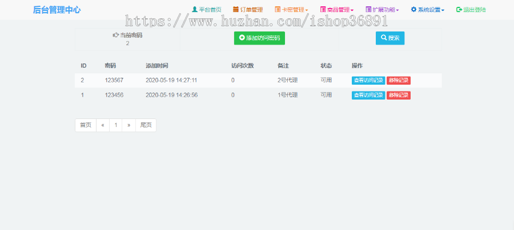This screenshot has height=230, width=514.
Task: Click the 1号代理 remark cell
Action: coord(287,95)
